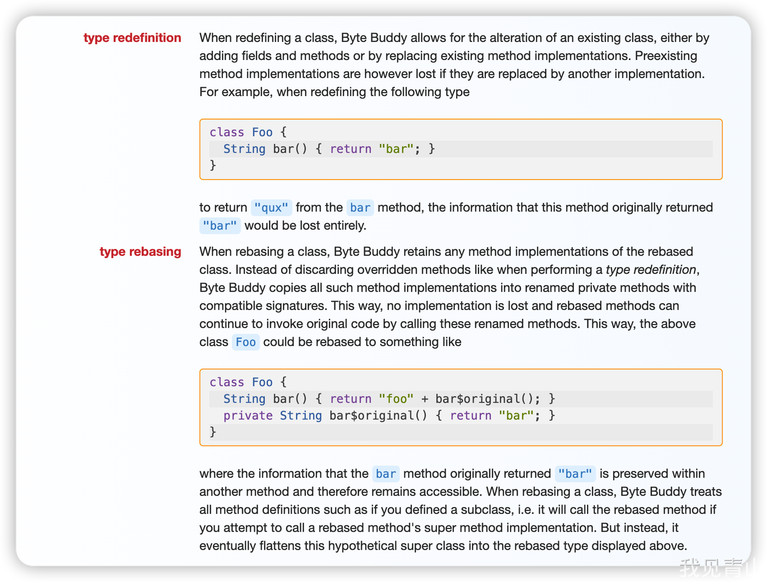Click the Chinese watermark at bottom right
Screen dimensions: 767x582
720,568
